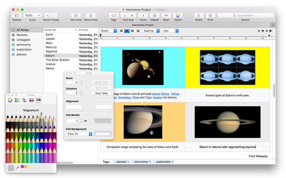Open the Fonts panel icon
This screenshot has height=178, width=286.
(x=143, y=16)
